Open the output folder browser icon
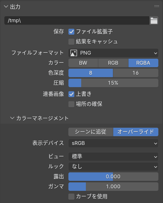The image size is (163, 203). 154,20
